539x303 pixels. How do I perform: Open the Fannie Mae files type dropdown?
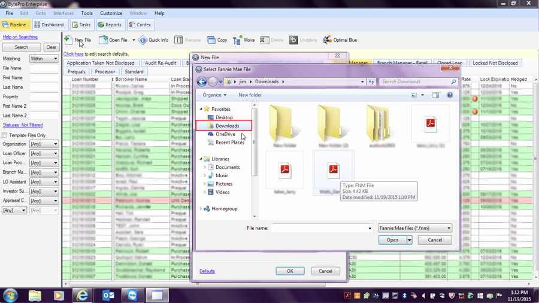(x=415, y=228)
